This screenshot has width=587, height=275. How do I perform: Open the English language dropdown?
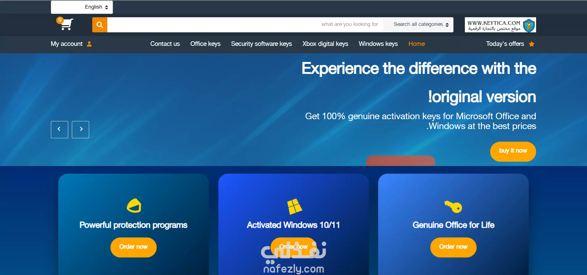point(82,7)
